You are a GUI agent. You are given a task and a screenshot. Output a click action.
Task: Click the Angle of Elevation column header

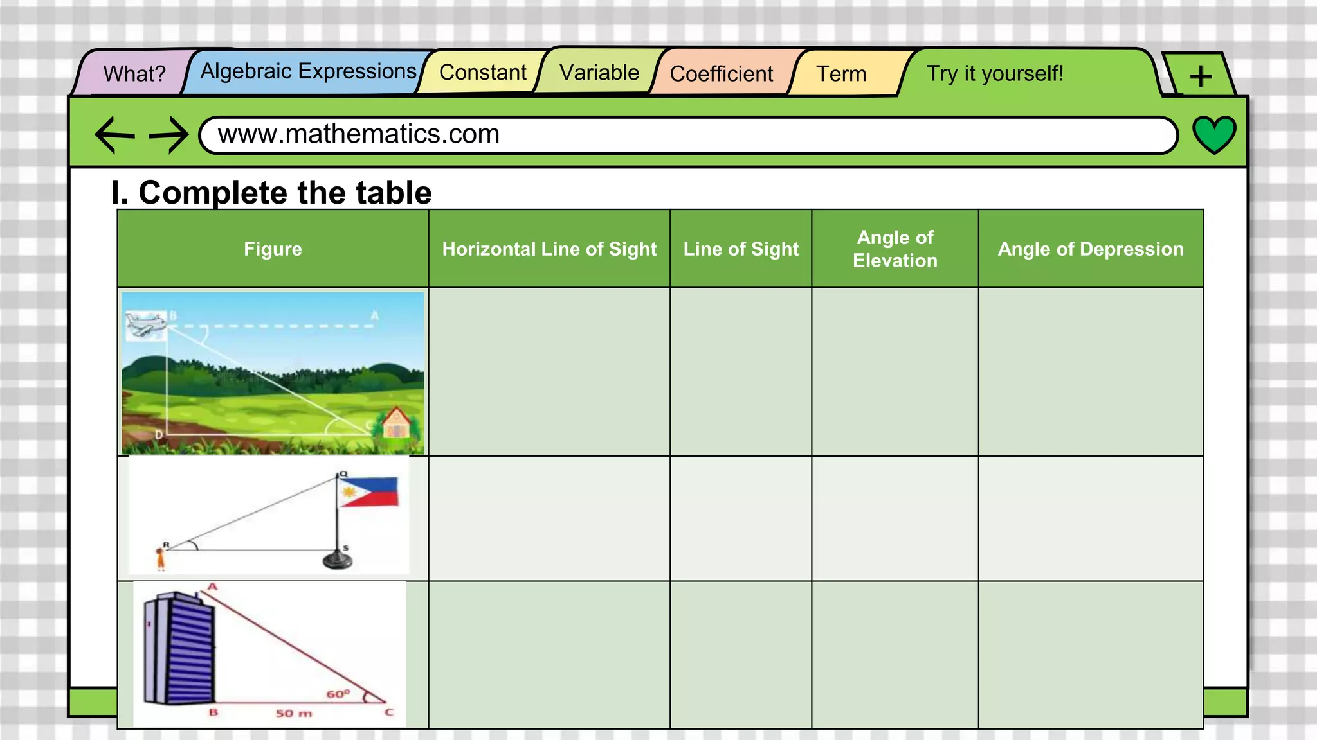pyautogui.click(x=895, y=249)
